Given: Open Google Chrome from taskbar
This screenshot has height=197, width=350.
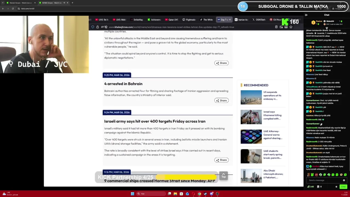Looking at the screenshot, I should tap(199, 194).
